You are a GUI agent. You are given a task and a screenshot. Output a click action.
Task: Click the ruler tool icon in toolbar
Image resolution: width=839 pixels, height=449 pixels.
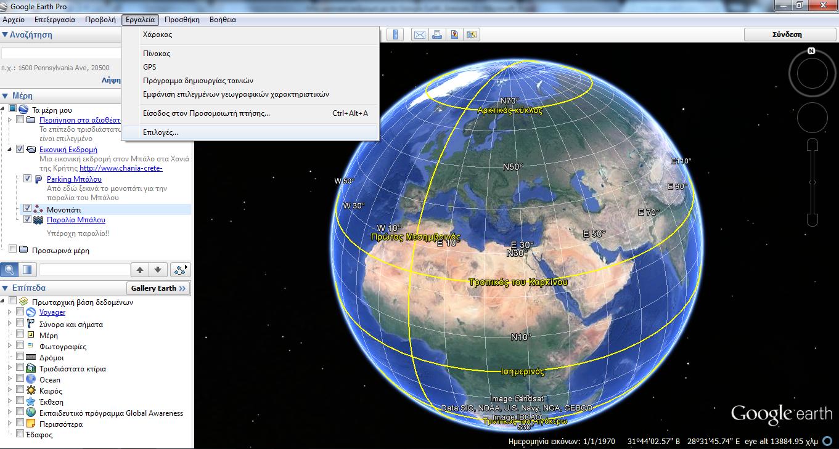pyautogui.click(x=395, y=34)
